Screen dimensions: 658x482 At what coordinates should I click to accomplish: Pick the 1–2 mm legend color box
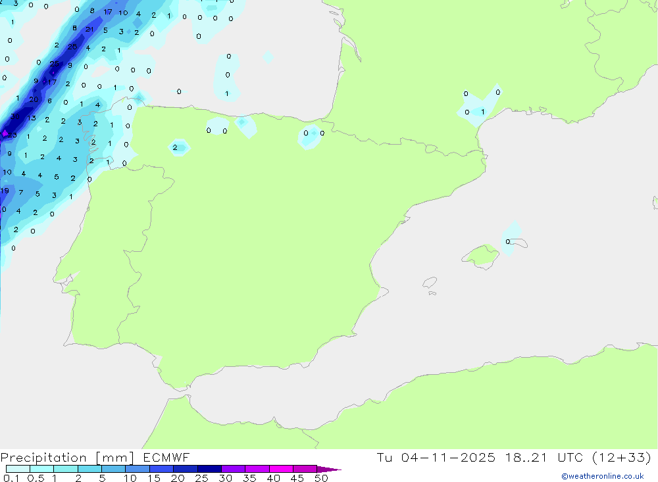[x=65, y=469]
